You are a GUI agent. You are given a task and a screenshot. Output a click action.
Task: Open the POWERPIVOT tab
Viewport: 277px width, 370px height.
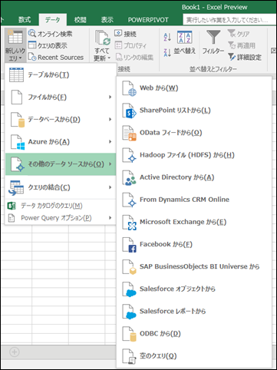(148, 20)
